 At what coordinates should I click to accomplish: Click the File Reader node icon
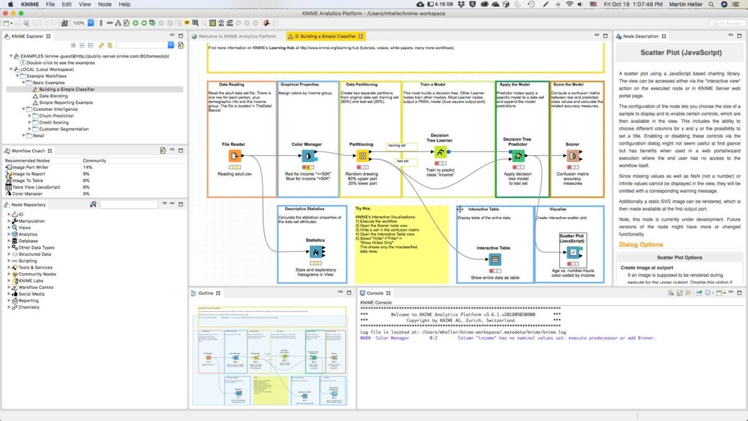pyautogui.click(x=234, y=156)
